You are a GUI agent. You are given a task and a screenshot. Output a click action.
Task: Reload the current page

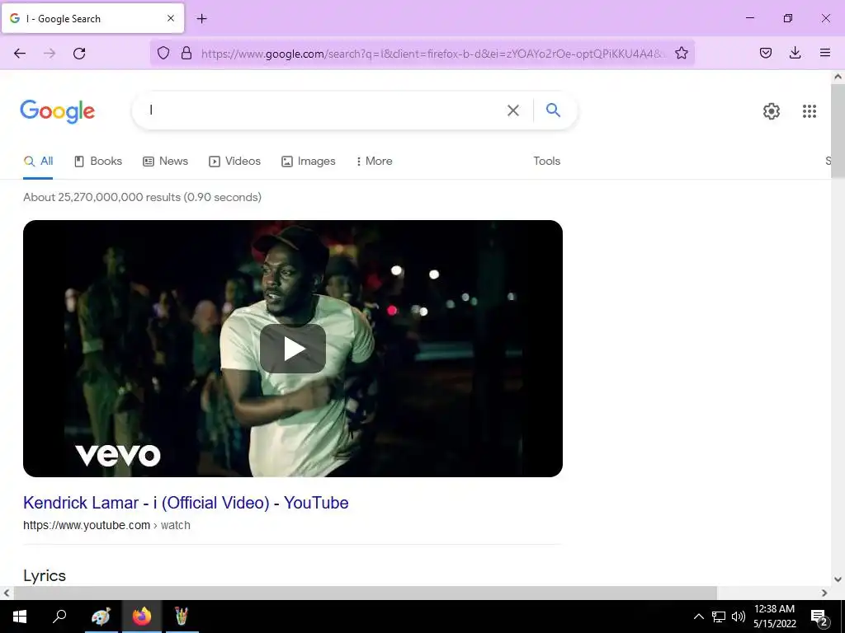click(79, 53)
